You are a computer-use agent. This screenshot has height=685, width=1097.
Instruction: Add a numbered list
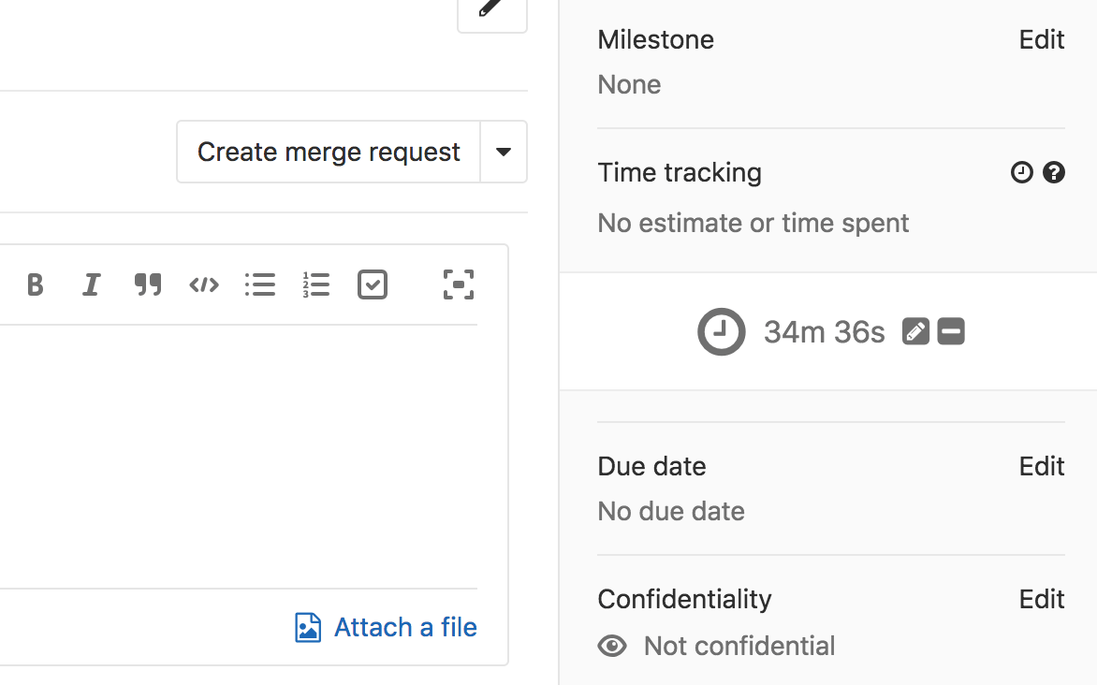(x=316, y=284)
